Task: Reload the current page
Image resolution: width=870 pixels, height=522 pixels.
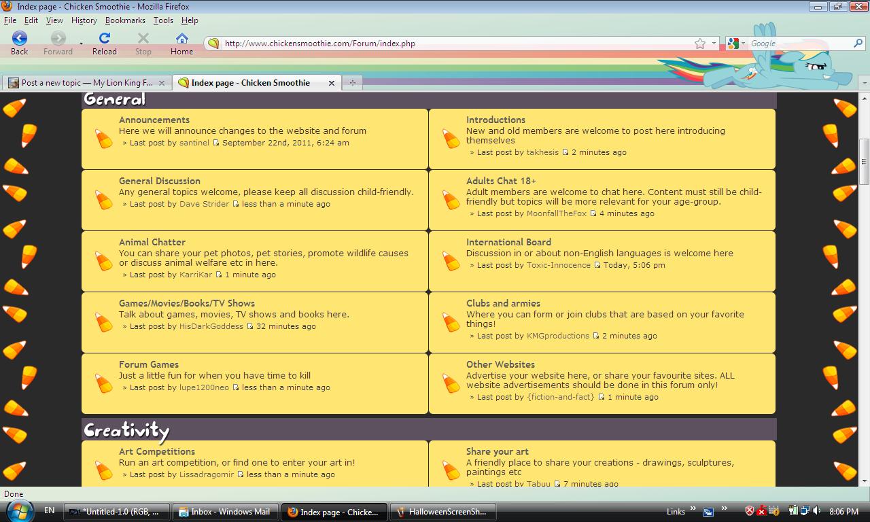Action: tap(104, 39)
